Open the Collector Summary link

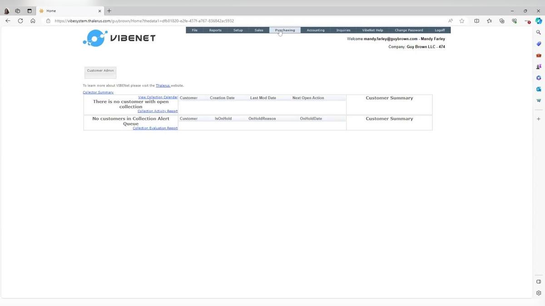pyautogui.click(x=98, y=93)
